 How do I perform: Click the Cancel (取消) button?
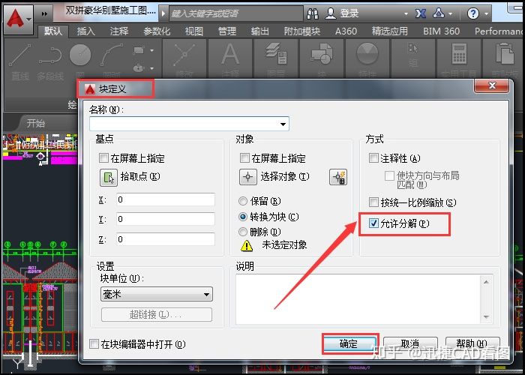[410, 343]
